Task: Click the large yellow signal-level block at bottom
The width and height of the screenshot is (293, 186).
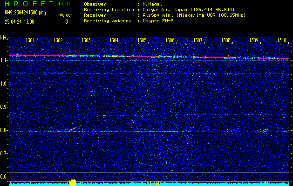Action: (x=73, y=182)
